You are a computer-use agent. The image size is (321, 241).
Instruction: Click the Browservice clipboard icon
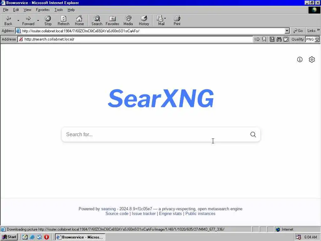(x=286, y=39)
